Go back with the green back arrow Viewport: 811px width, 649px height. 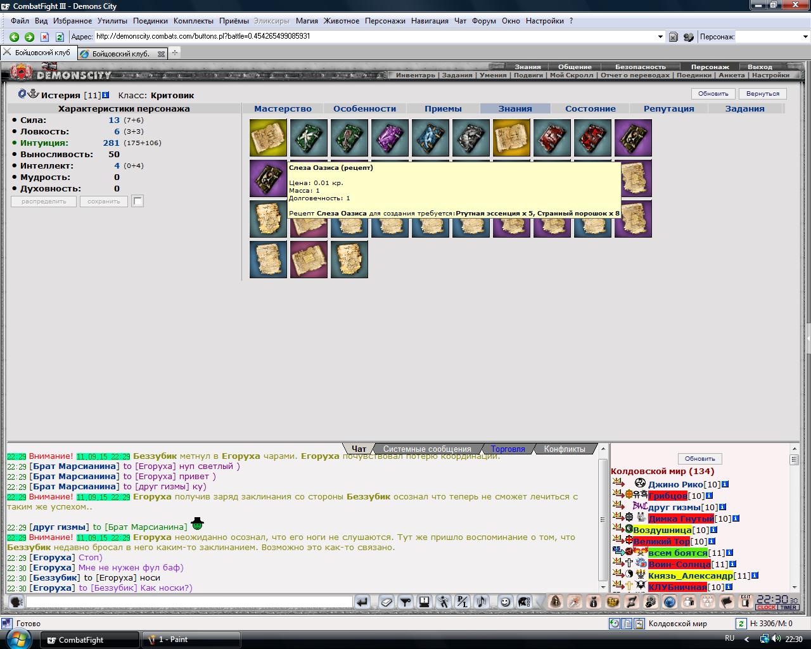tap(14, 37)
